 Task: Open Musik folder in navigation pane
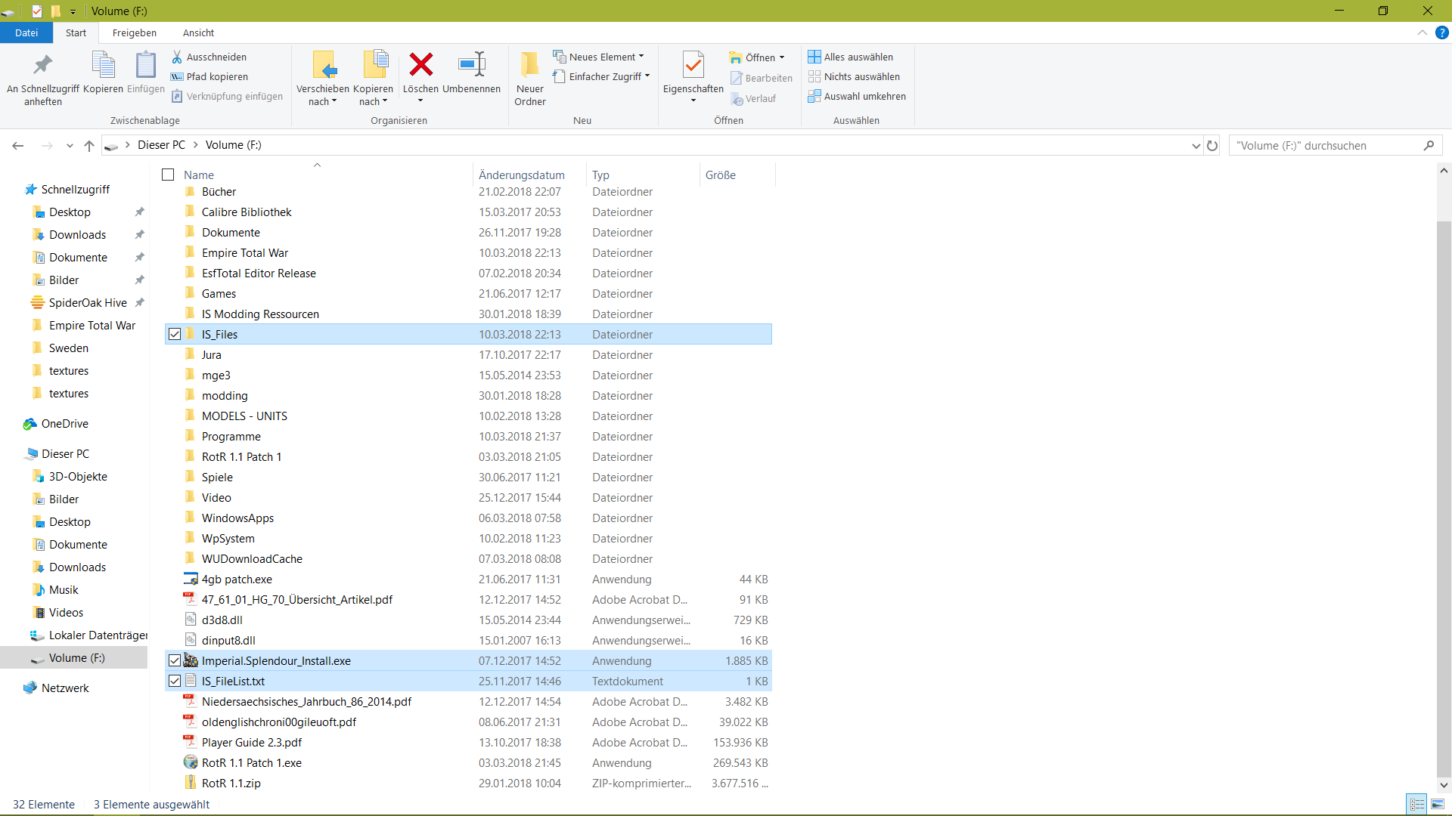(x=63, y=590)
